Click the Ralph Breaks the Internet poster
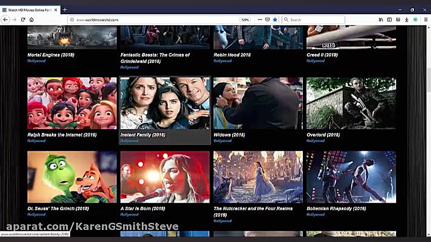This screenshot has width=431, height=242. point(72,103)
